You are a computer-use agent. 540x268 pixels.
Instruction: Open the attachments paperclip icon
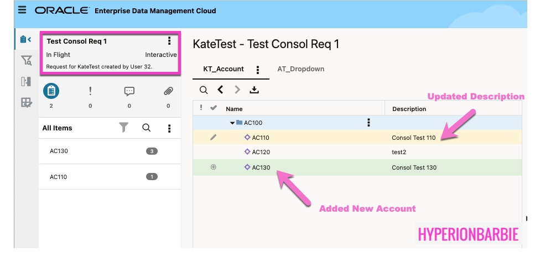click(168, 91)
